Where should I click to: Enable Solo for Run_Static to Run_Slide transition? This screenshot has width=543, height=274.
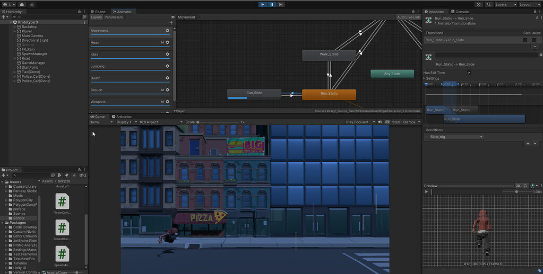click(525, 40)
